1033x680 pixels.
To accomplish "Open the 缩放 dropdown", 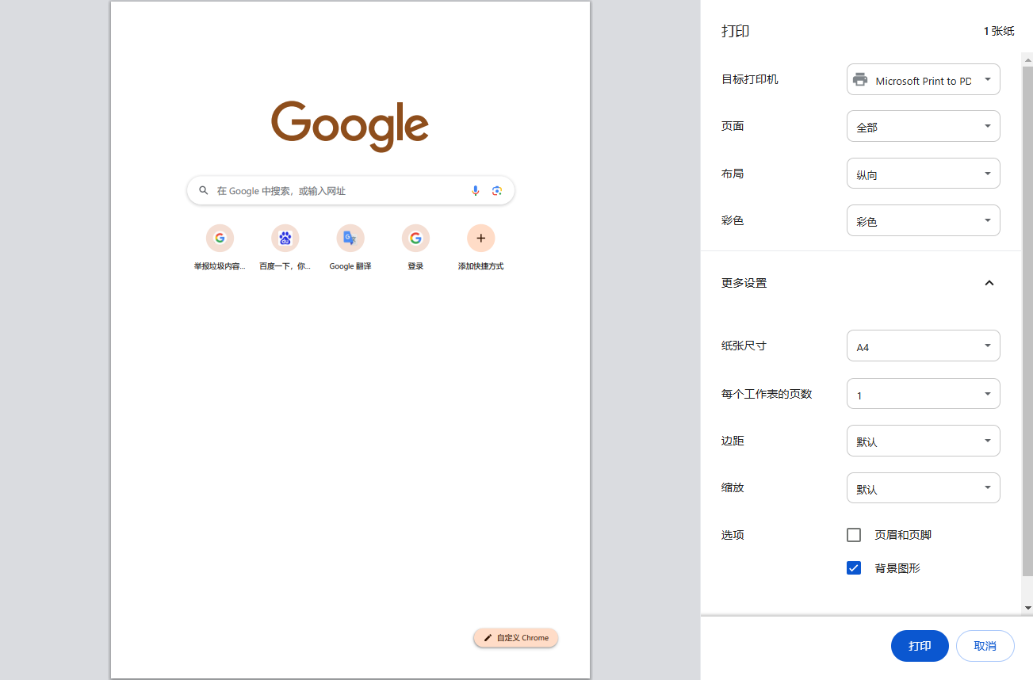I will point(924,488).
